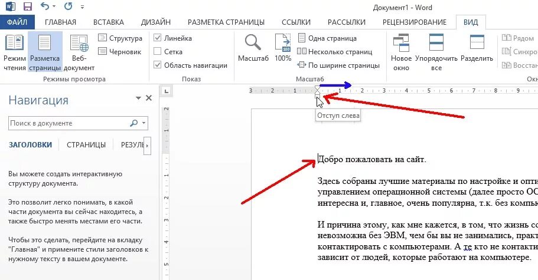Click the first-line indent marker on ruler
The height and width of the screenshot is (280, 538).
tap(317, 88)
